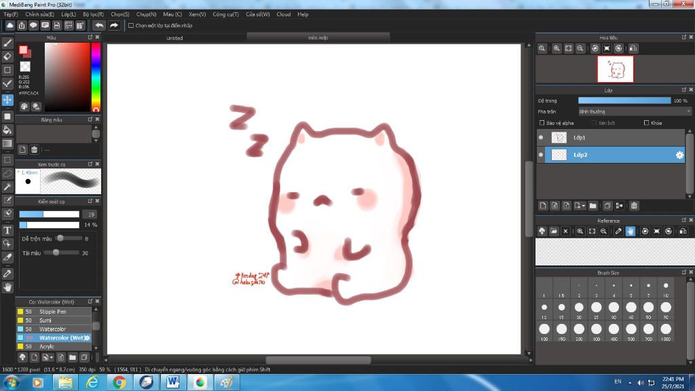The image size is (695, 391).
Task: Undock the Màu color panel
Action: pos(90,38)
